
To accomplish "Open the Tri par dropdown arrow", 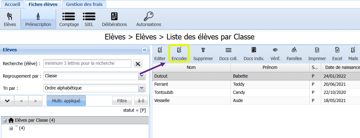I will pyautogui.click(x=142, y=88).
